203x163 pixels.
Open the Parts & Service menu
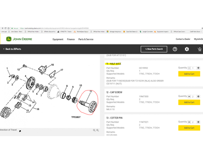click(x=86, y=39)
